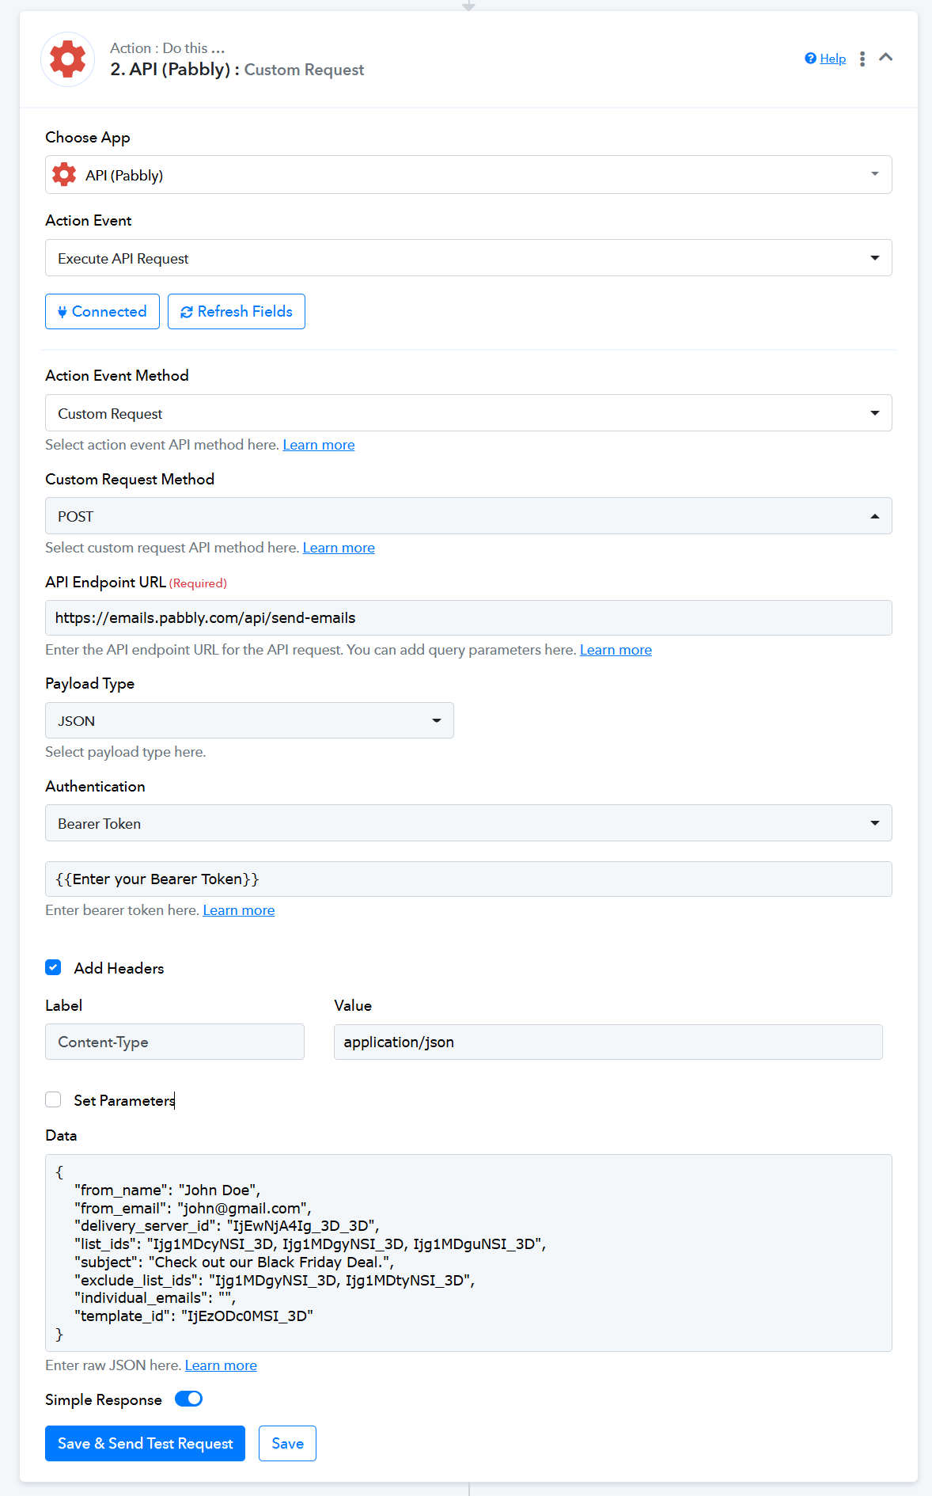Open the Authentication Bearer Token dropdown
Image resolution: width=932 pixels, height=1496 pixels.
468,823
